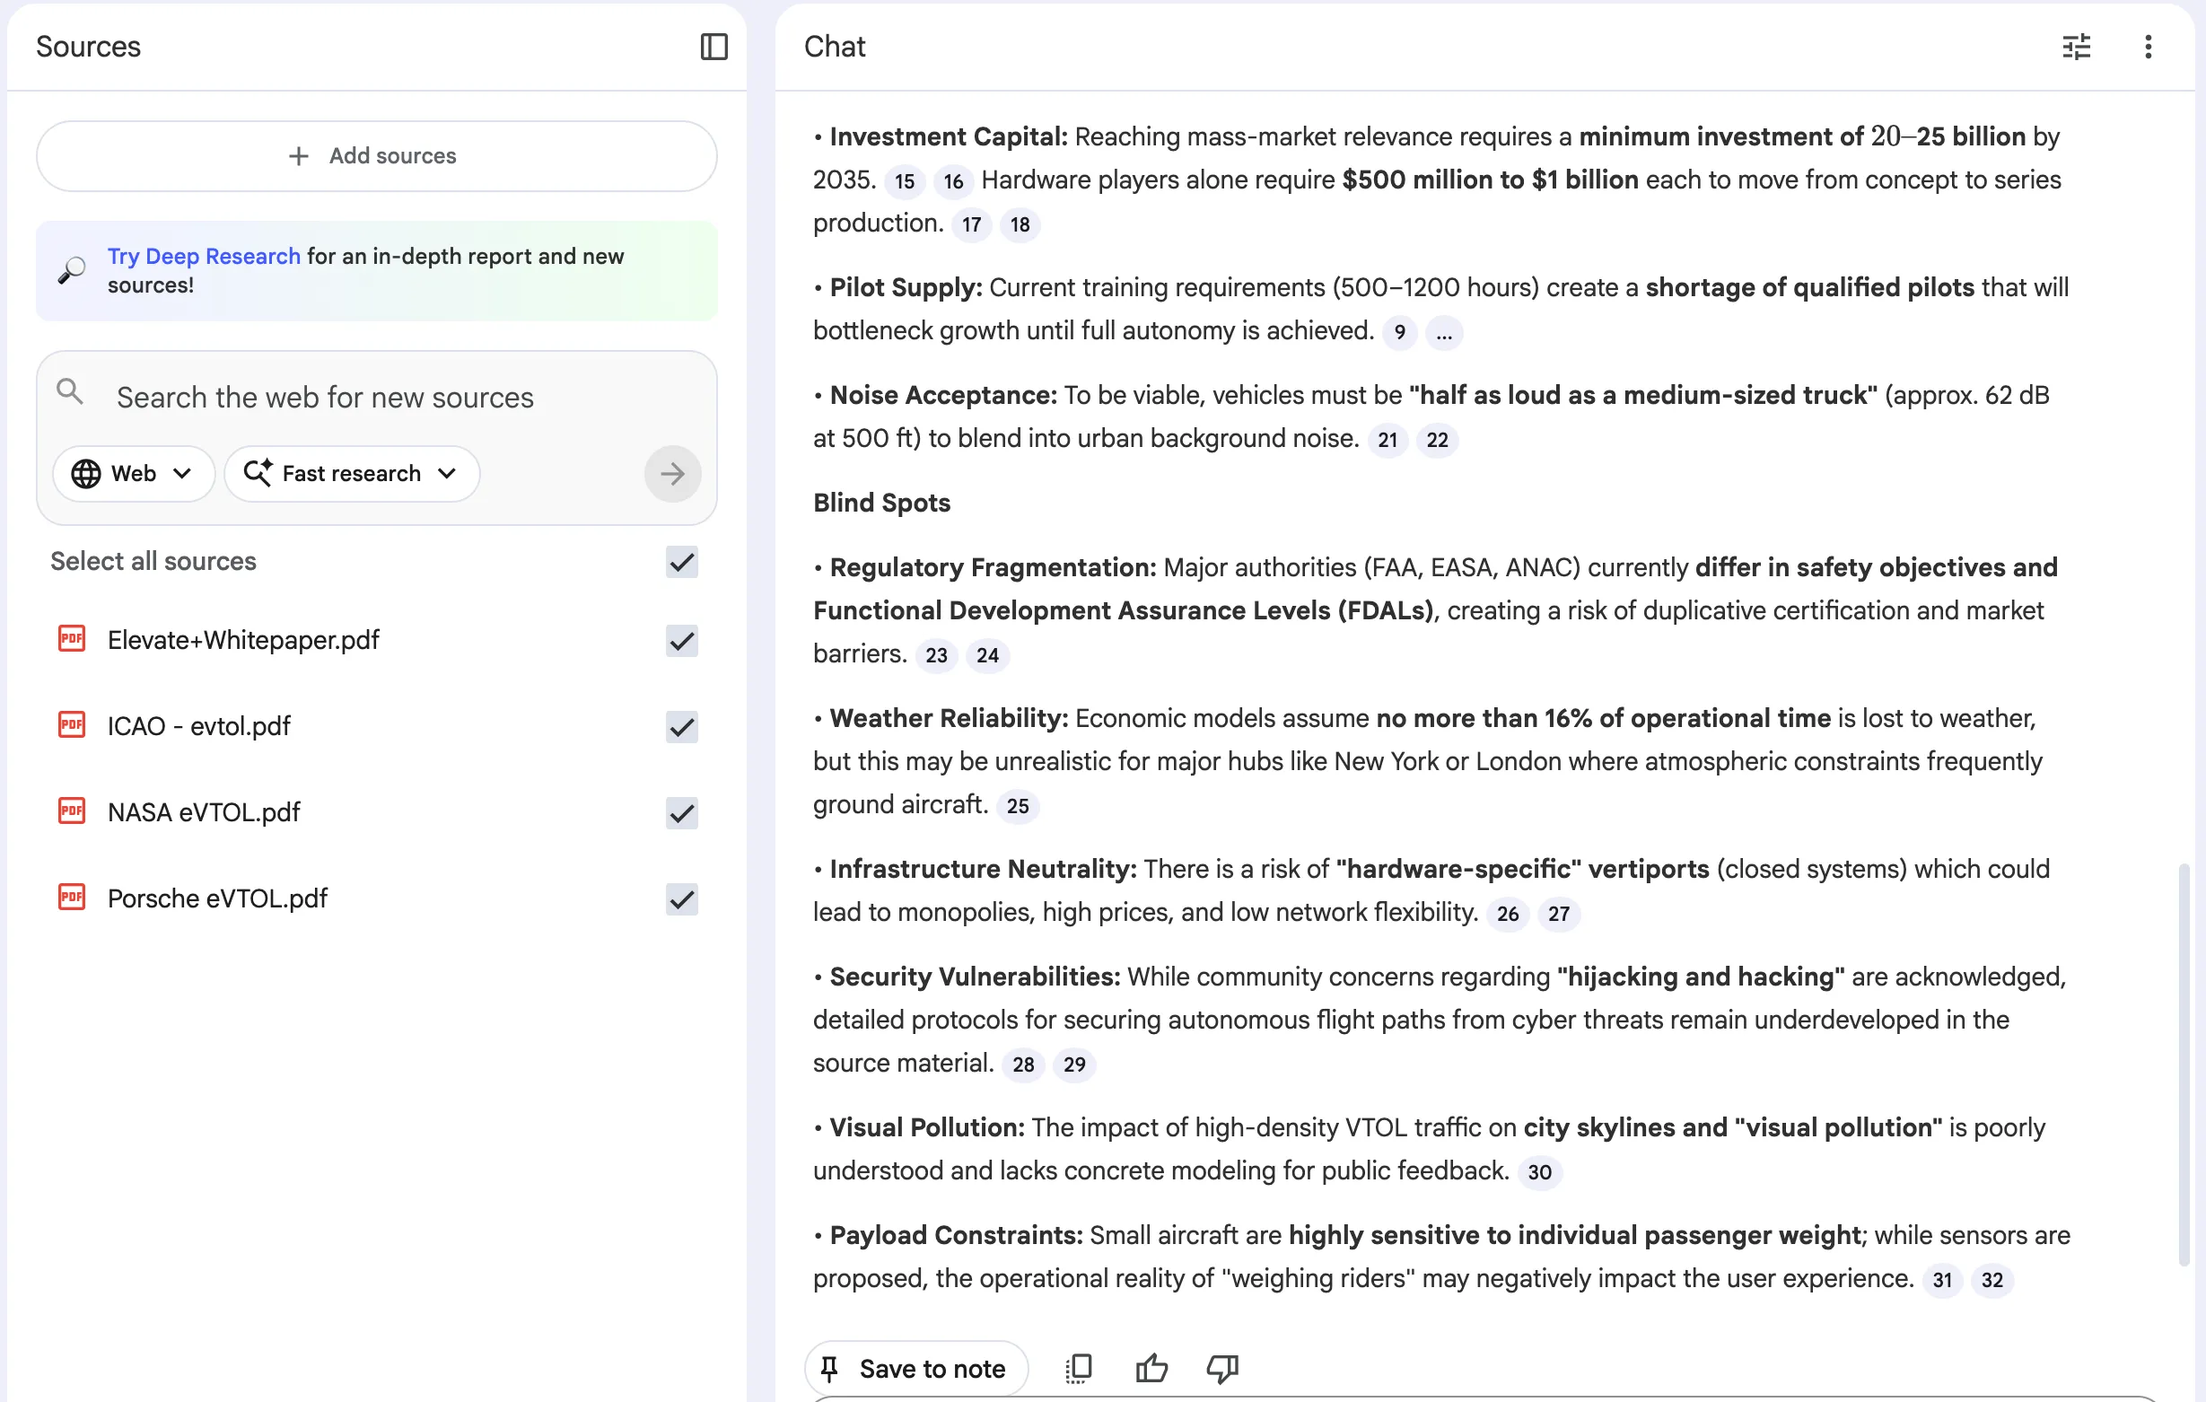
Task: Click citation chip 25 under Weather Reliability
Action: (x=1017, y=806)
